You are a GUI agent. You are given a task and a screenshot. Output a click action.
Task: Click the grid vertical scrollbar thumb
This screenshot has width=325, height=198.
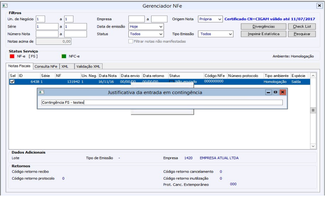[313, 110]
